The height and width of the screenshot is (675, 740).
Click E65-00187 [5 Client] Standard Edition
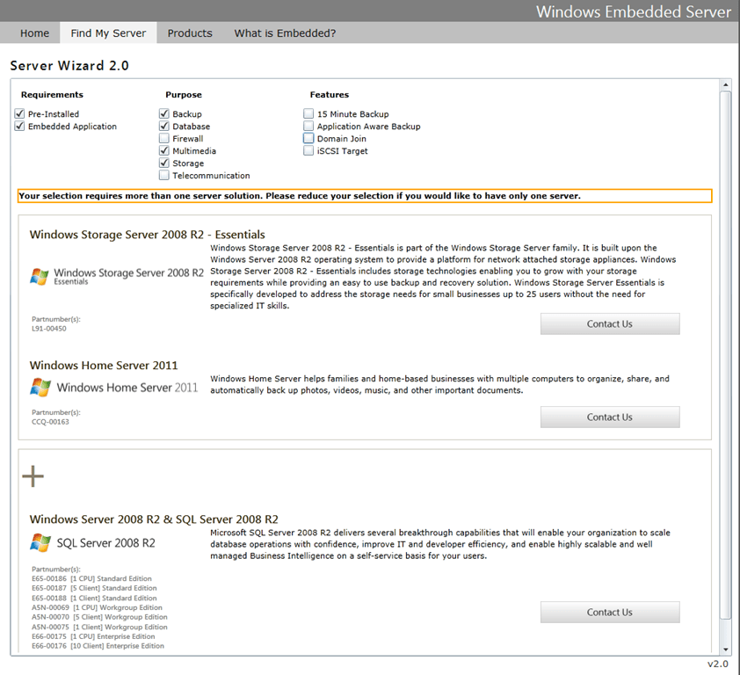coord(94,588)
